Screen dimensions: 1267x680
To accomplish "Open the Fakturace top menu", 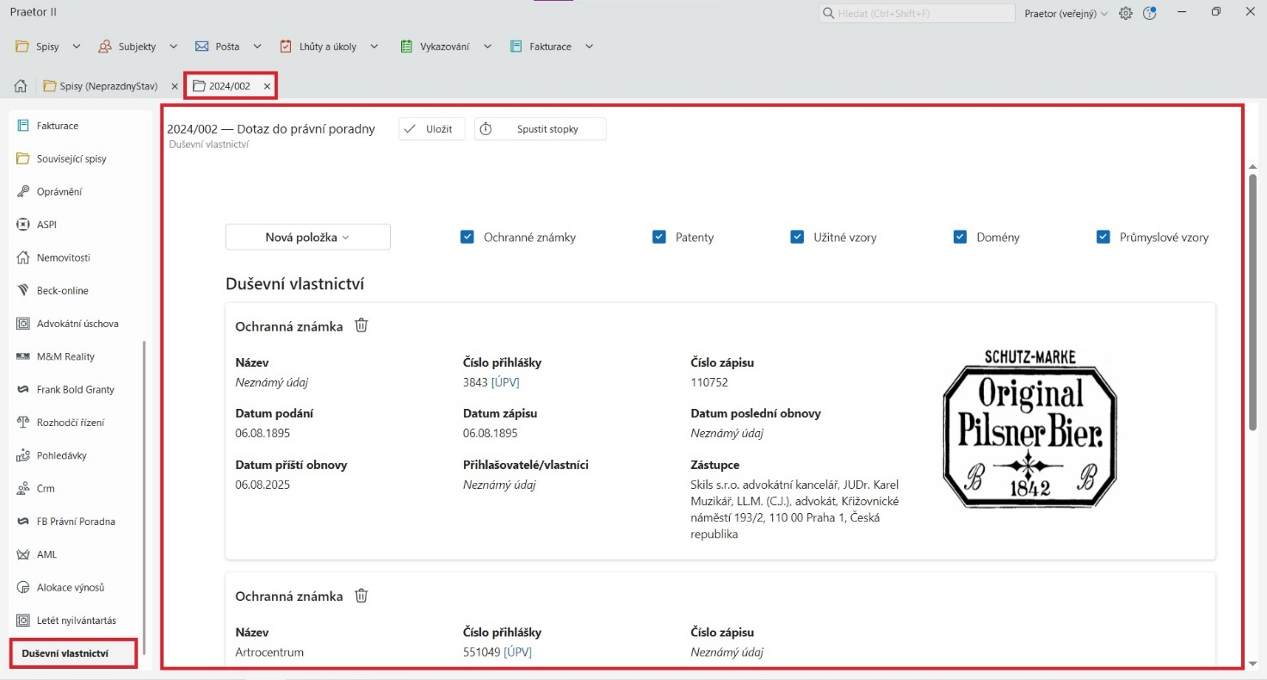I will pyautogui.click(x=550, y=46).
